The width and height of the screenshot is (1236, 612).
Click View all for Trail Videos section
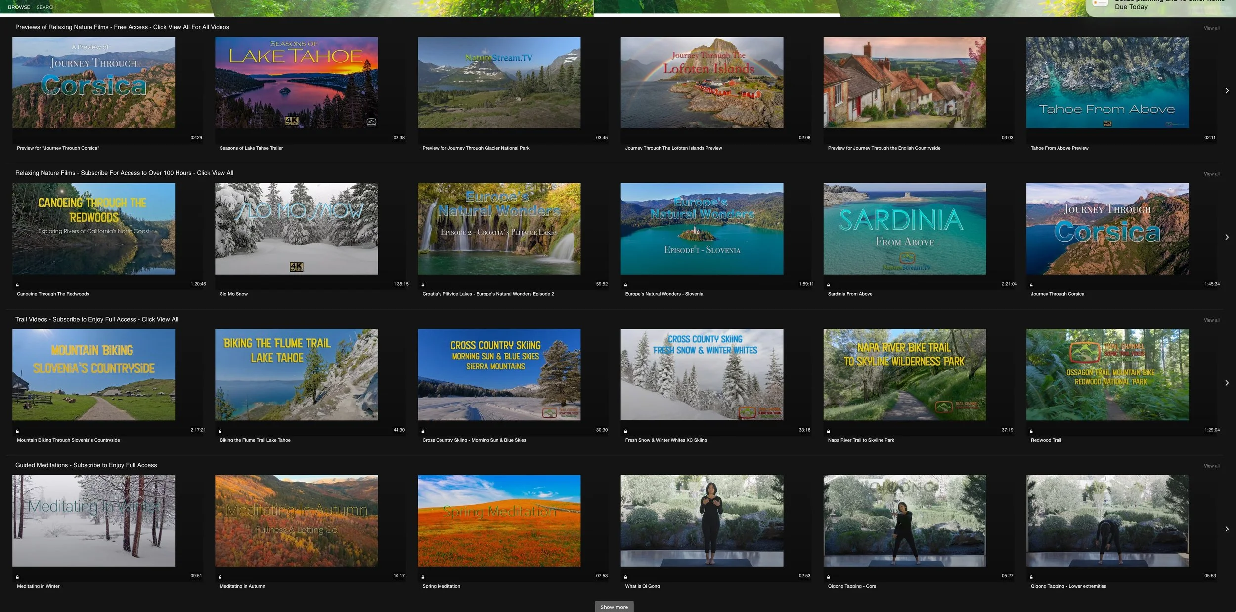click(x=1211, y=320)
